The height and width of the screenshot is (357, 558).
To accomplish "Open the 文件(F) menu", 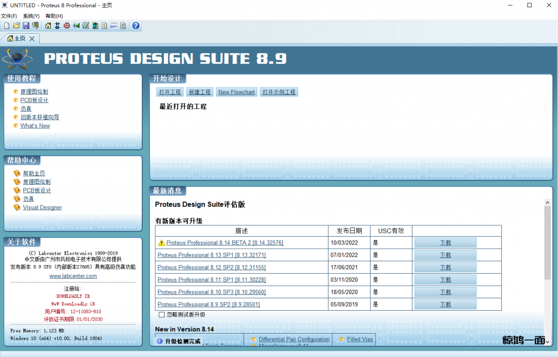I will [x=9, y=16].
